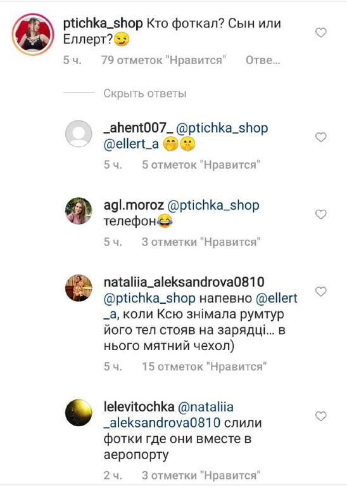Tap heart next to agl.moroz reply
The height and width of the screenshot is (487, 347).
321,214
